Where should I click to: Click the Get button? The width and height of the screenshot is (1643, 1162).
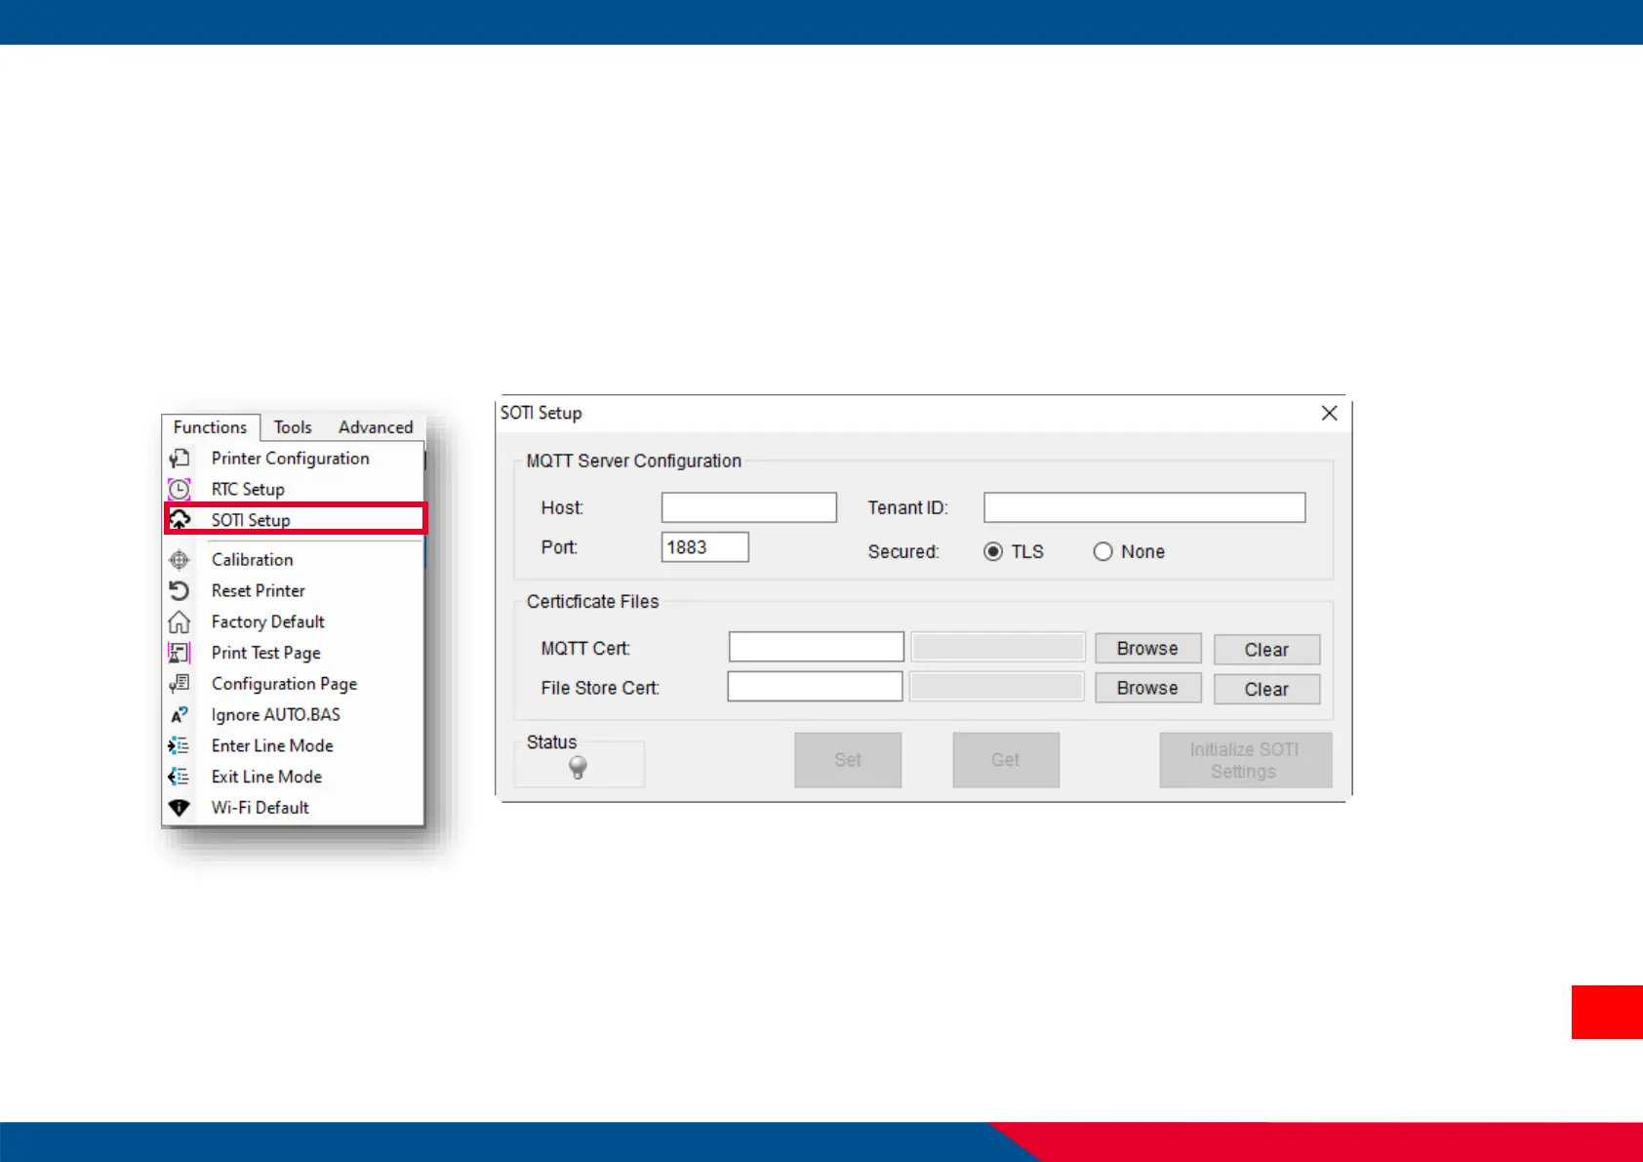(1006, 760)
